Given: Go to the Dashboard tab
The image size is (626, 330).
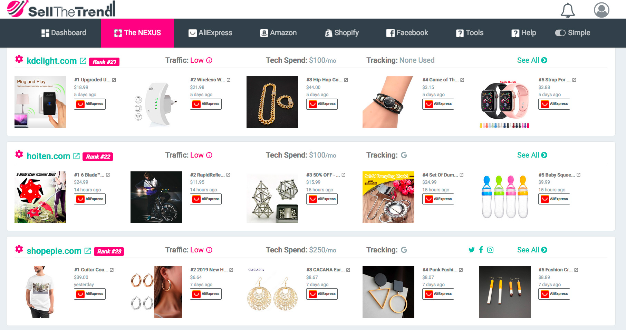Looking at the screenshot, I should [x=64, y=33].
